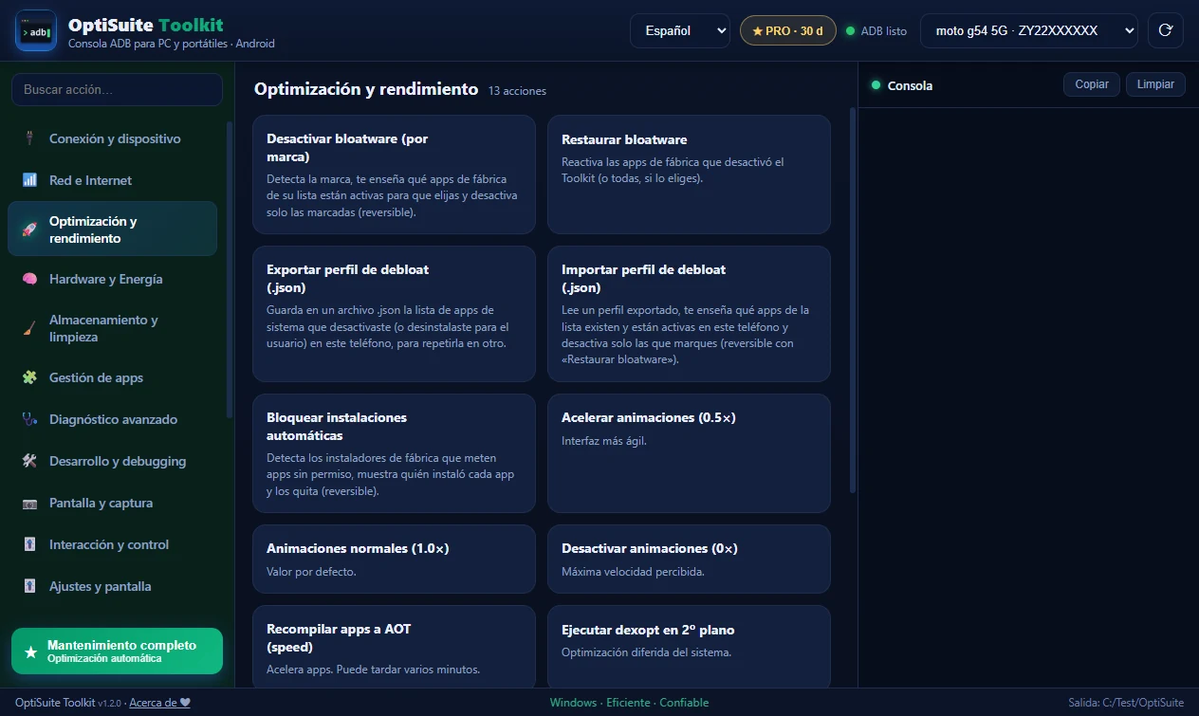Open the Almacenamiento y limpieza category

[112, 328]
